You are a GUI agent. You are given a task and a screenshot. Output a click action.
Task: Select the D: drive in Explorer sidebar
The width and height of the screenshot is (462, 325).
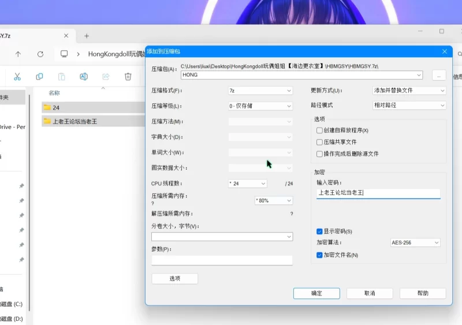pos(11,319)
